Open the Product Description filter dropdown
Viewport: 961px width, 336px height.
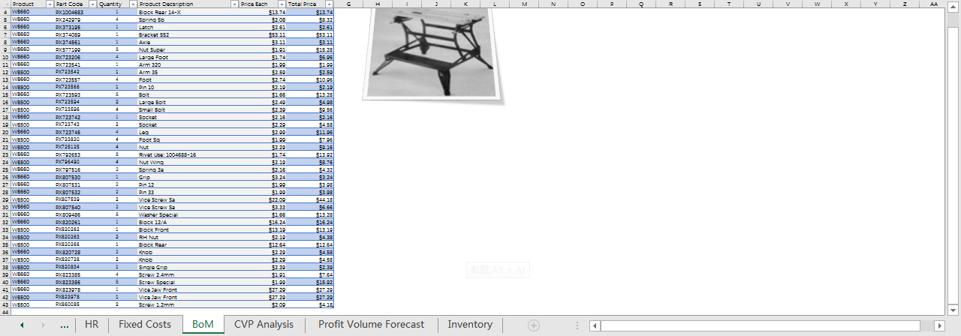233,4
